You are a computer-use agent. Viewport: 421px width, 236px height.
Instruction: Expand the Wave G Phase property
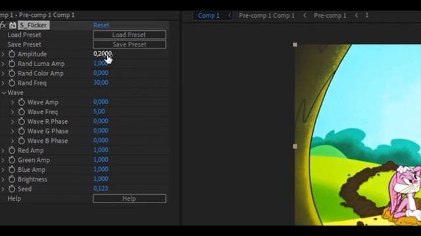tap(12, 131)
